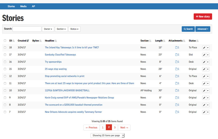218x139 pixels.
Task: Click into the Search text field
Action: tap(27, 29)
